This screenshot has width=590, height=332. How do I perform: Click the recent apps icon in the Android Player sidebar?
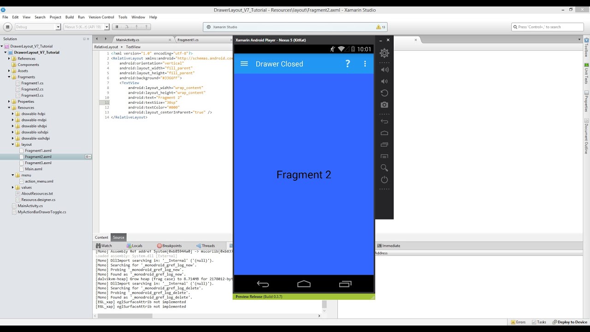tap(384, 144)
